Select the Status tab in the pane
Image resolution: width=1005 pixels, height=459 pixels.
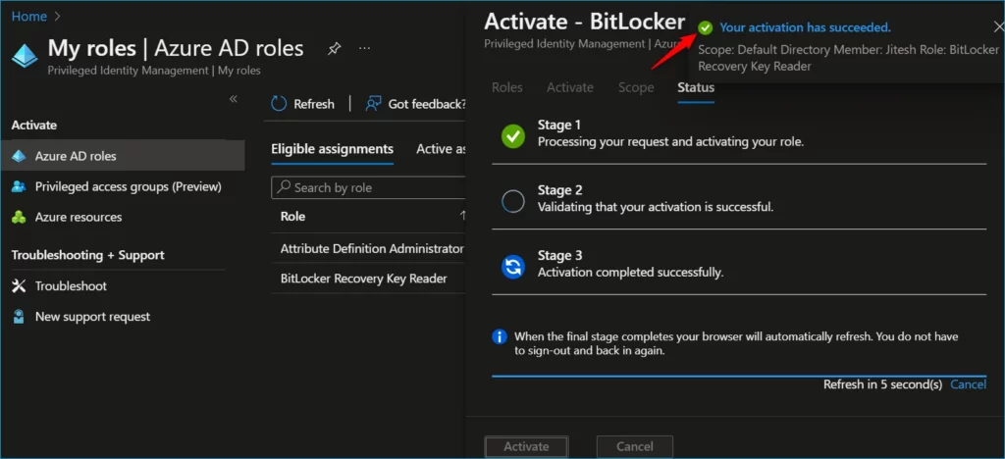coord(696,87)
